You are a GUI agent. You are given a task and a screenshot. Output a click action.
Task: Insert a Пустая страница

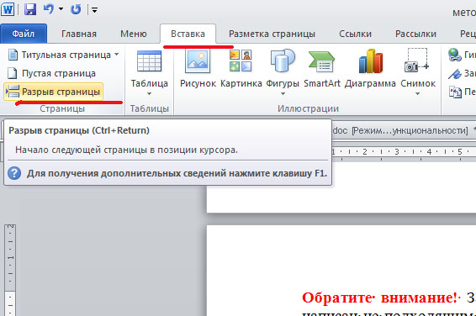[x=51, y=73]
